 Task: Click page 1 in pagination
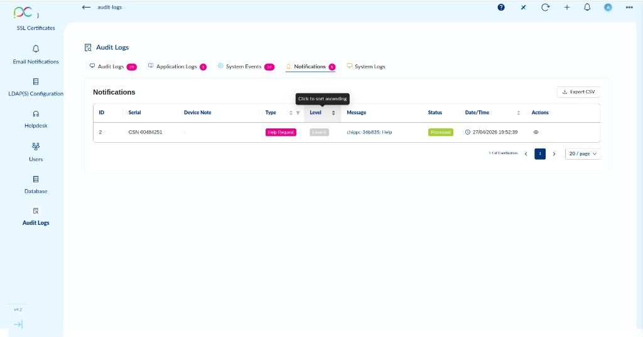click(x=540, y=153)
